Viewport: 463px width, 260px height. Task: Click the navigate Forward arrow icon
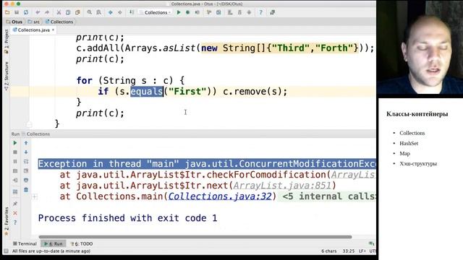pyautogui.click(x=120, y=12)
